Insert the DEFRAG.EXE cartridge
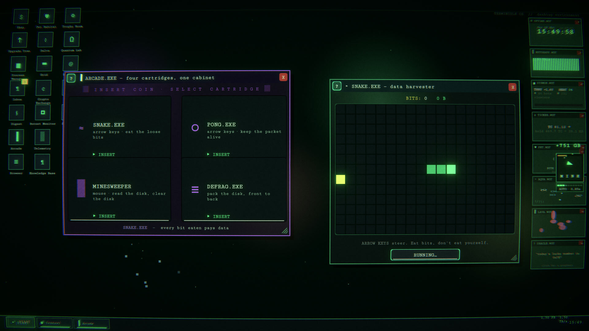 pyautogui.click(x=219, y=216)
